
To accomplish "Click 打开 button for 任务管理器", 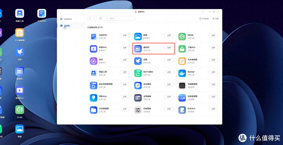I will [x=213, y=97].
